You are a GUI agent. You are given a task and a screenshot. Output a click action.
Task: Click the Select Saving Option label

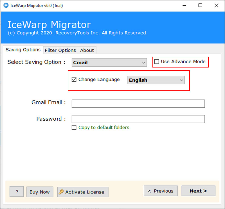37,62
